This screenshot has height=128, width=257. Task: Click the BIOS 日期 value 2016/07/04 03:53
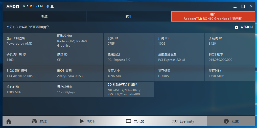pyautogui.click(x=70, y=76)
